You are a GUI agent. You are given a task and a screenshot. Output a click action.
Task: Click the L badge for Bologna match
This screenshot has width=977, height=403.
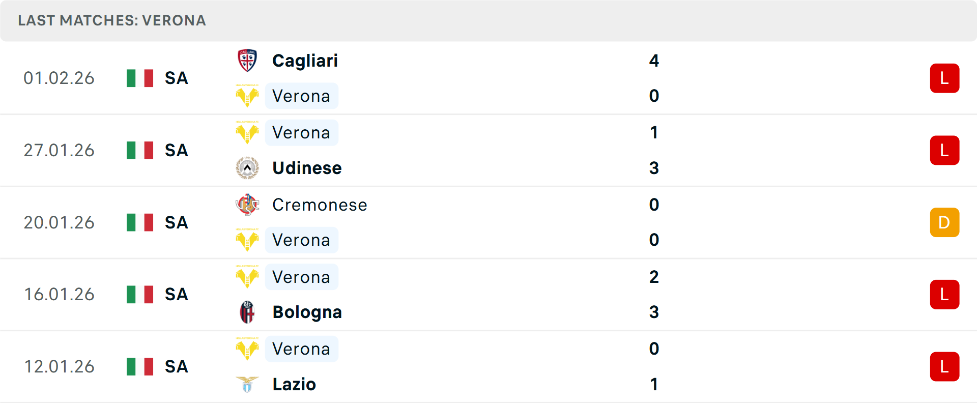point(944,295)
